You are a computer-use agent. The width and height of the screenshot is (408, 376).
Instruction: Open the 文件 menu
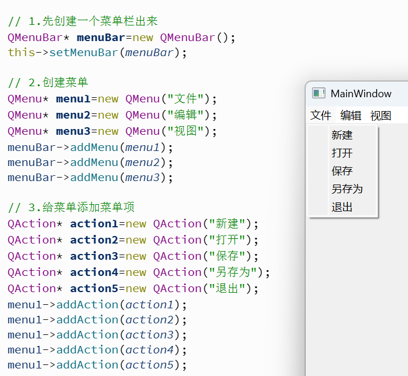click(321, 115)
